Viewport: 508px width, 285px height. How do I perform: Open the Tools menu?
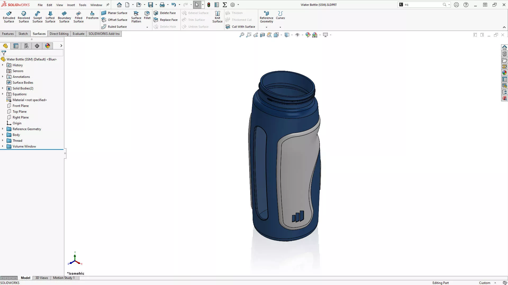(x=83, y=5)
